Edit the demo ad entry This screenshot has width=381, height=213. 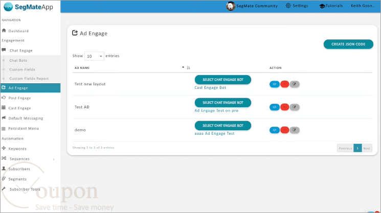[295, 130]
